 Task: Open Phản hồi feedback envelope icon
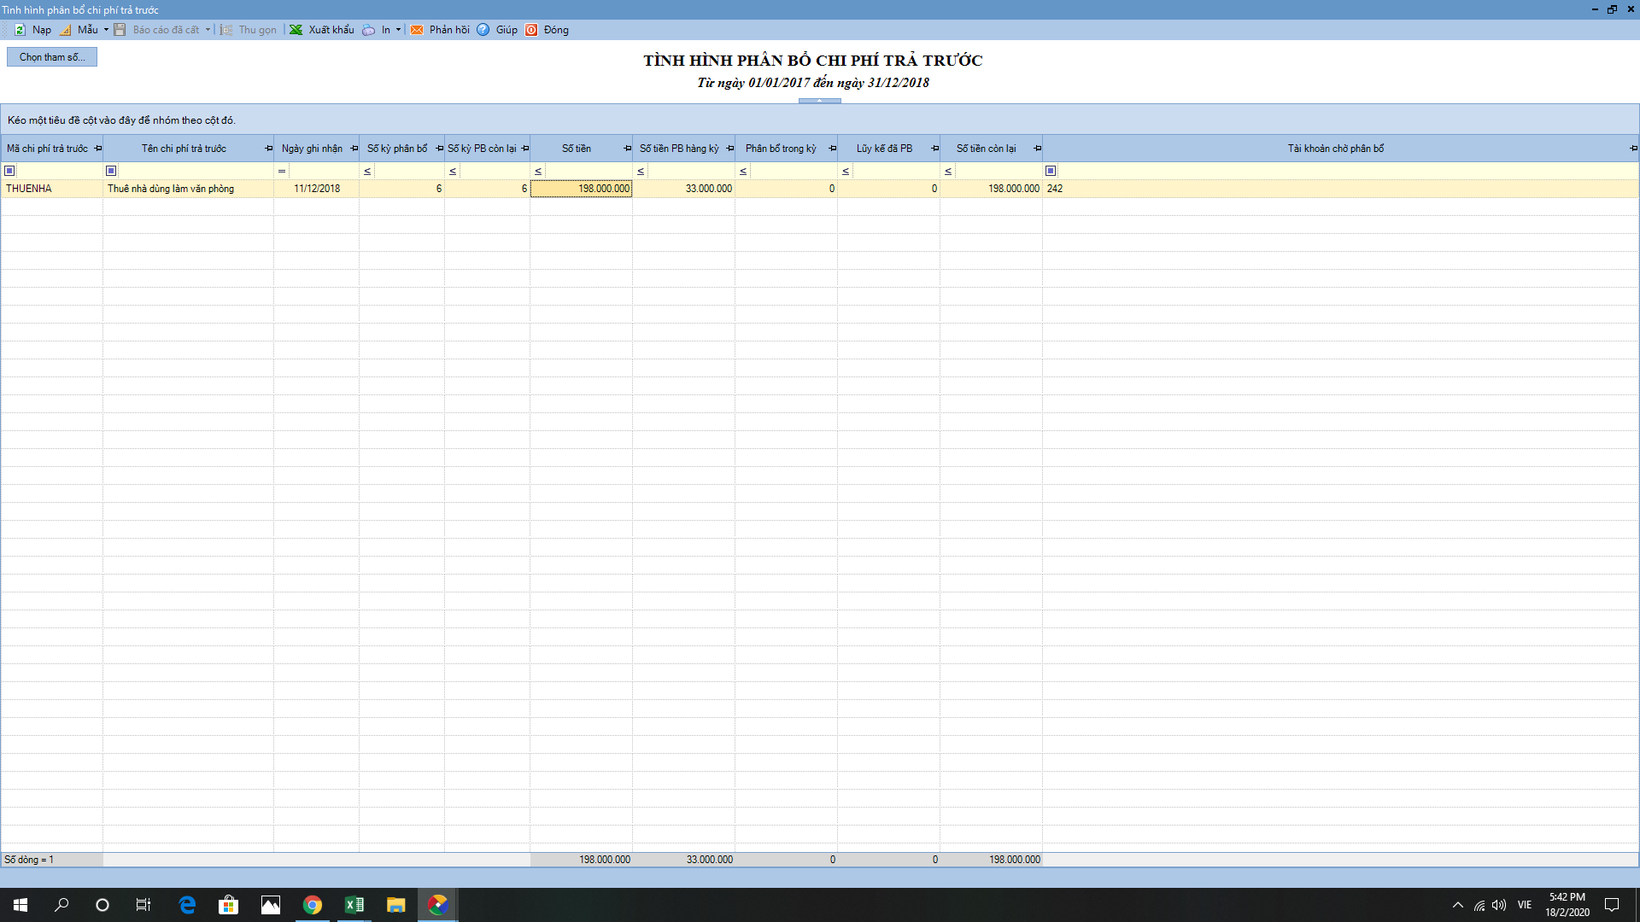pyautogui.click(x=417, y=30)
